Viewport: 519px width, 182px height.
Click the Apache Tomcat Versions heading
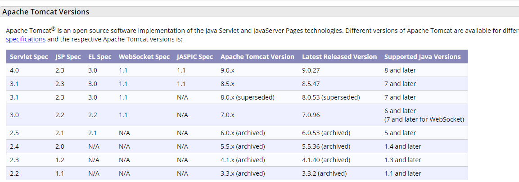(x=46, y=12)
